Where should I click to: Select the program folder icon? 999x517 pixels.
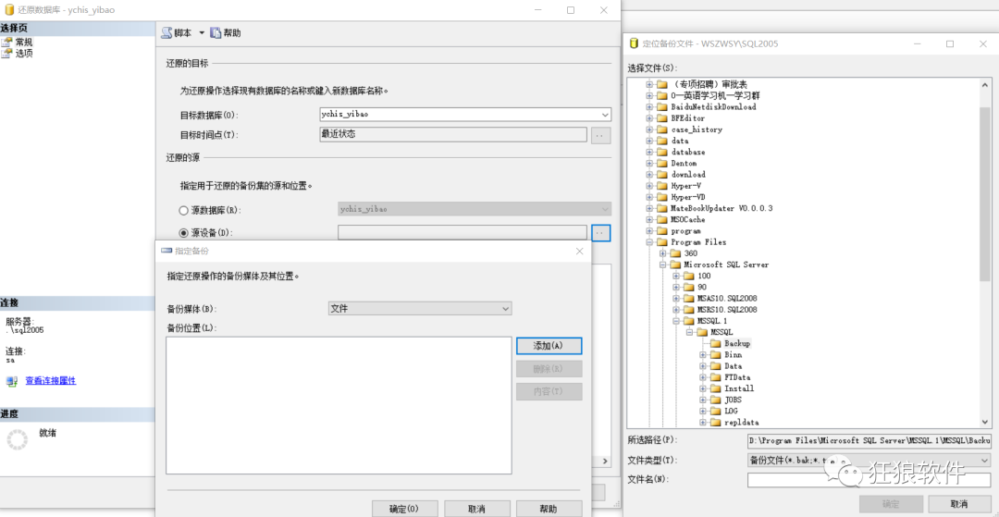click(x=662, y=230)
